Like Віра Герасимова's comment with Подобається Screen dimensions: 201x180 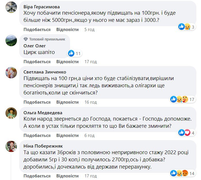pos(37,30)
